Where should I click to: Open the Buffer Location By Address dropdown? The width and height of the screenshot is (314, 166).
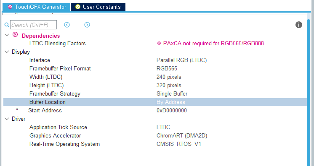(x=232, y=102)
